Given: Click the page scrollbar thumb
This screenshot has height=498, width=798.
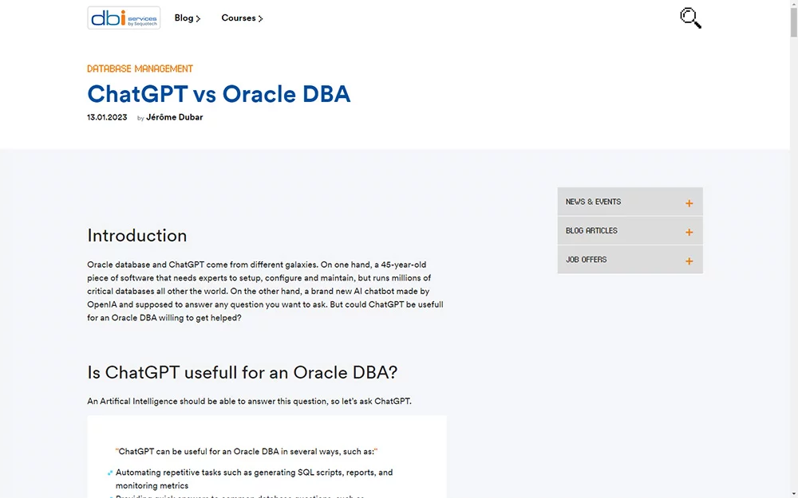Looking at the screenshot, I should pos(793,22).
